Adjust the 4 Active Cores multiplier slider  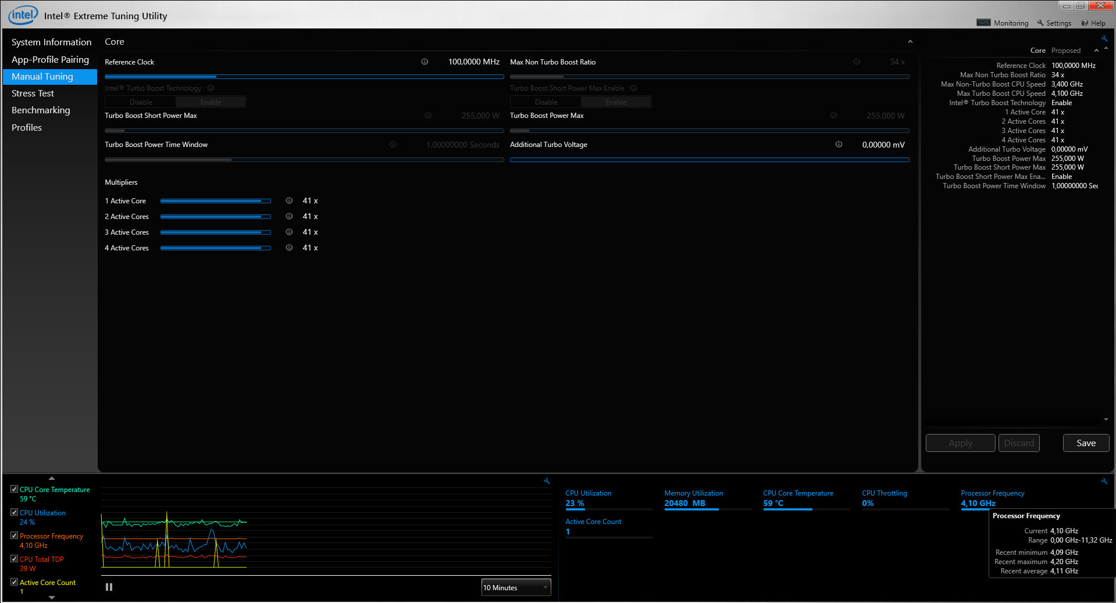216,248
